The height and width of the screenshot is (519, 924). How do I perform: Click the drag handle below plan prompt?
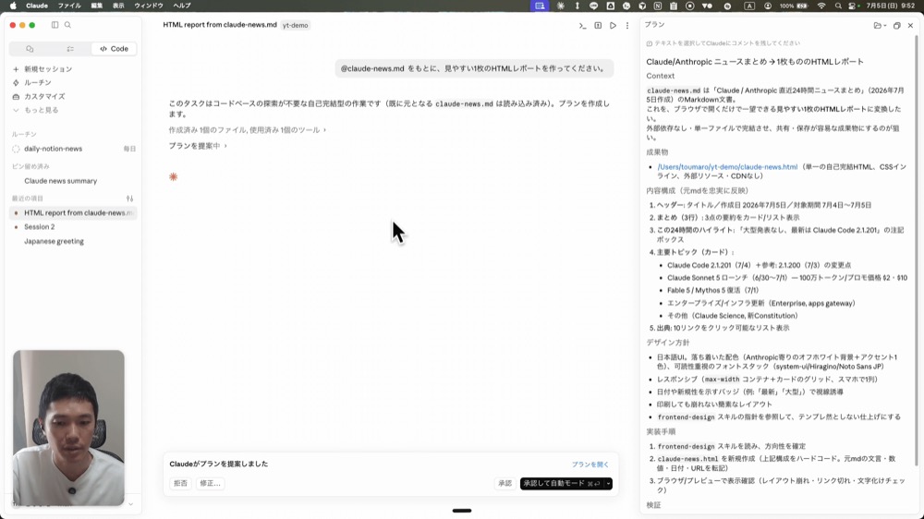461,511
